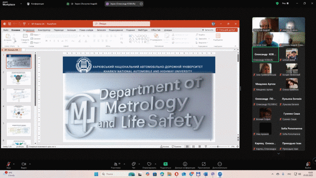316x178 pixels.
Task: Switch to the Вставлення ribbon tab
Action: pos(28,30)
